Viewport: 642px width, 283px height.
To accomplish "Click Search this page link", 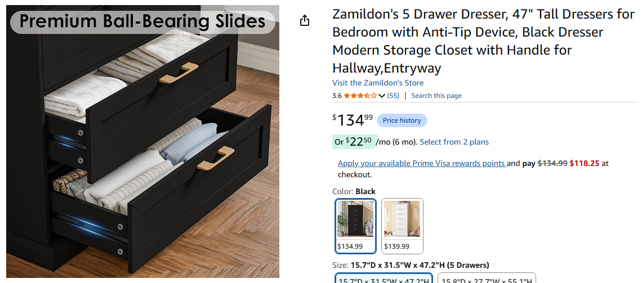I will [x=436, y=96].
